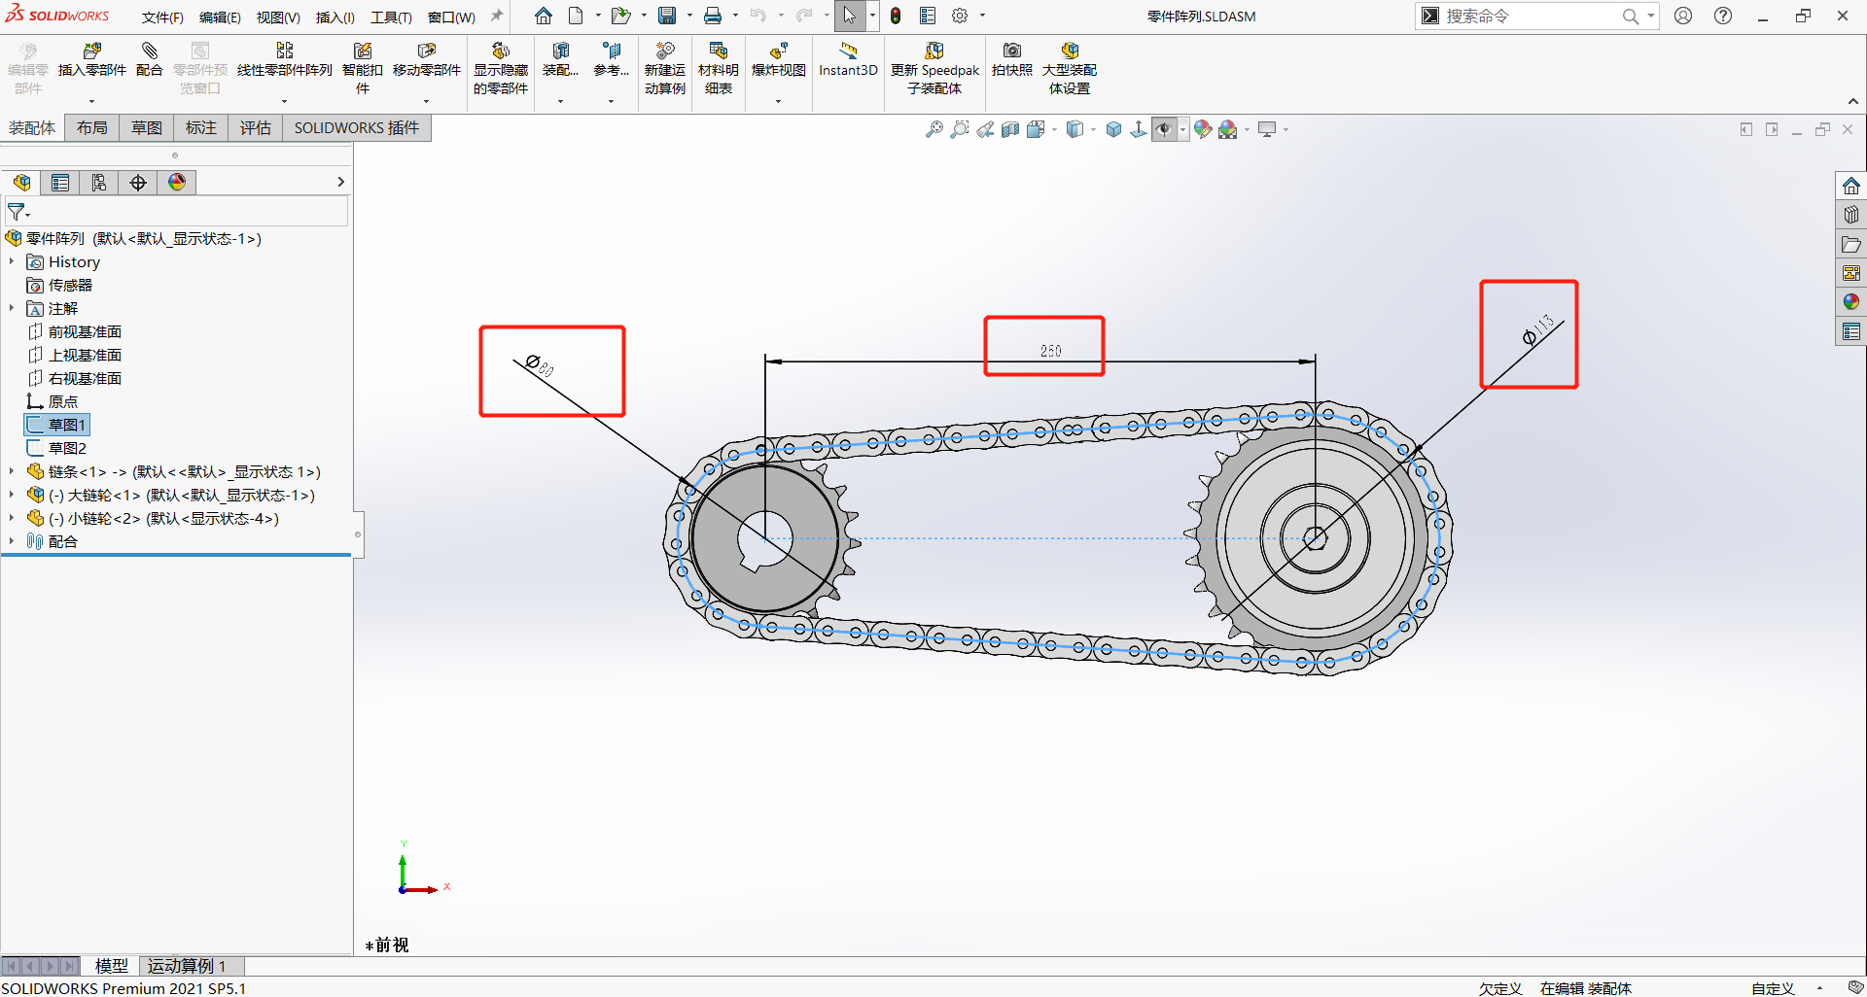Click the 250 dimension value
Viewport: 1867px width, 997px height.
(1050, 352)
